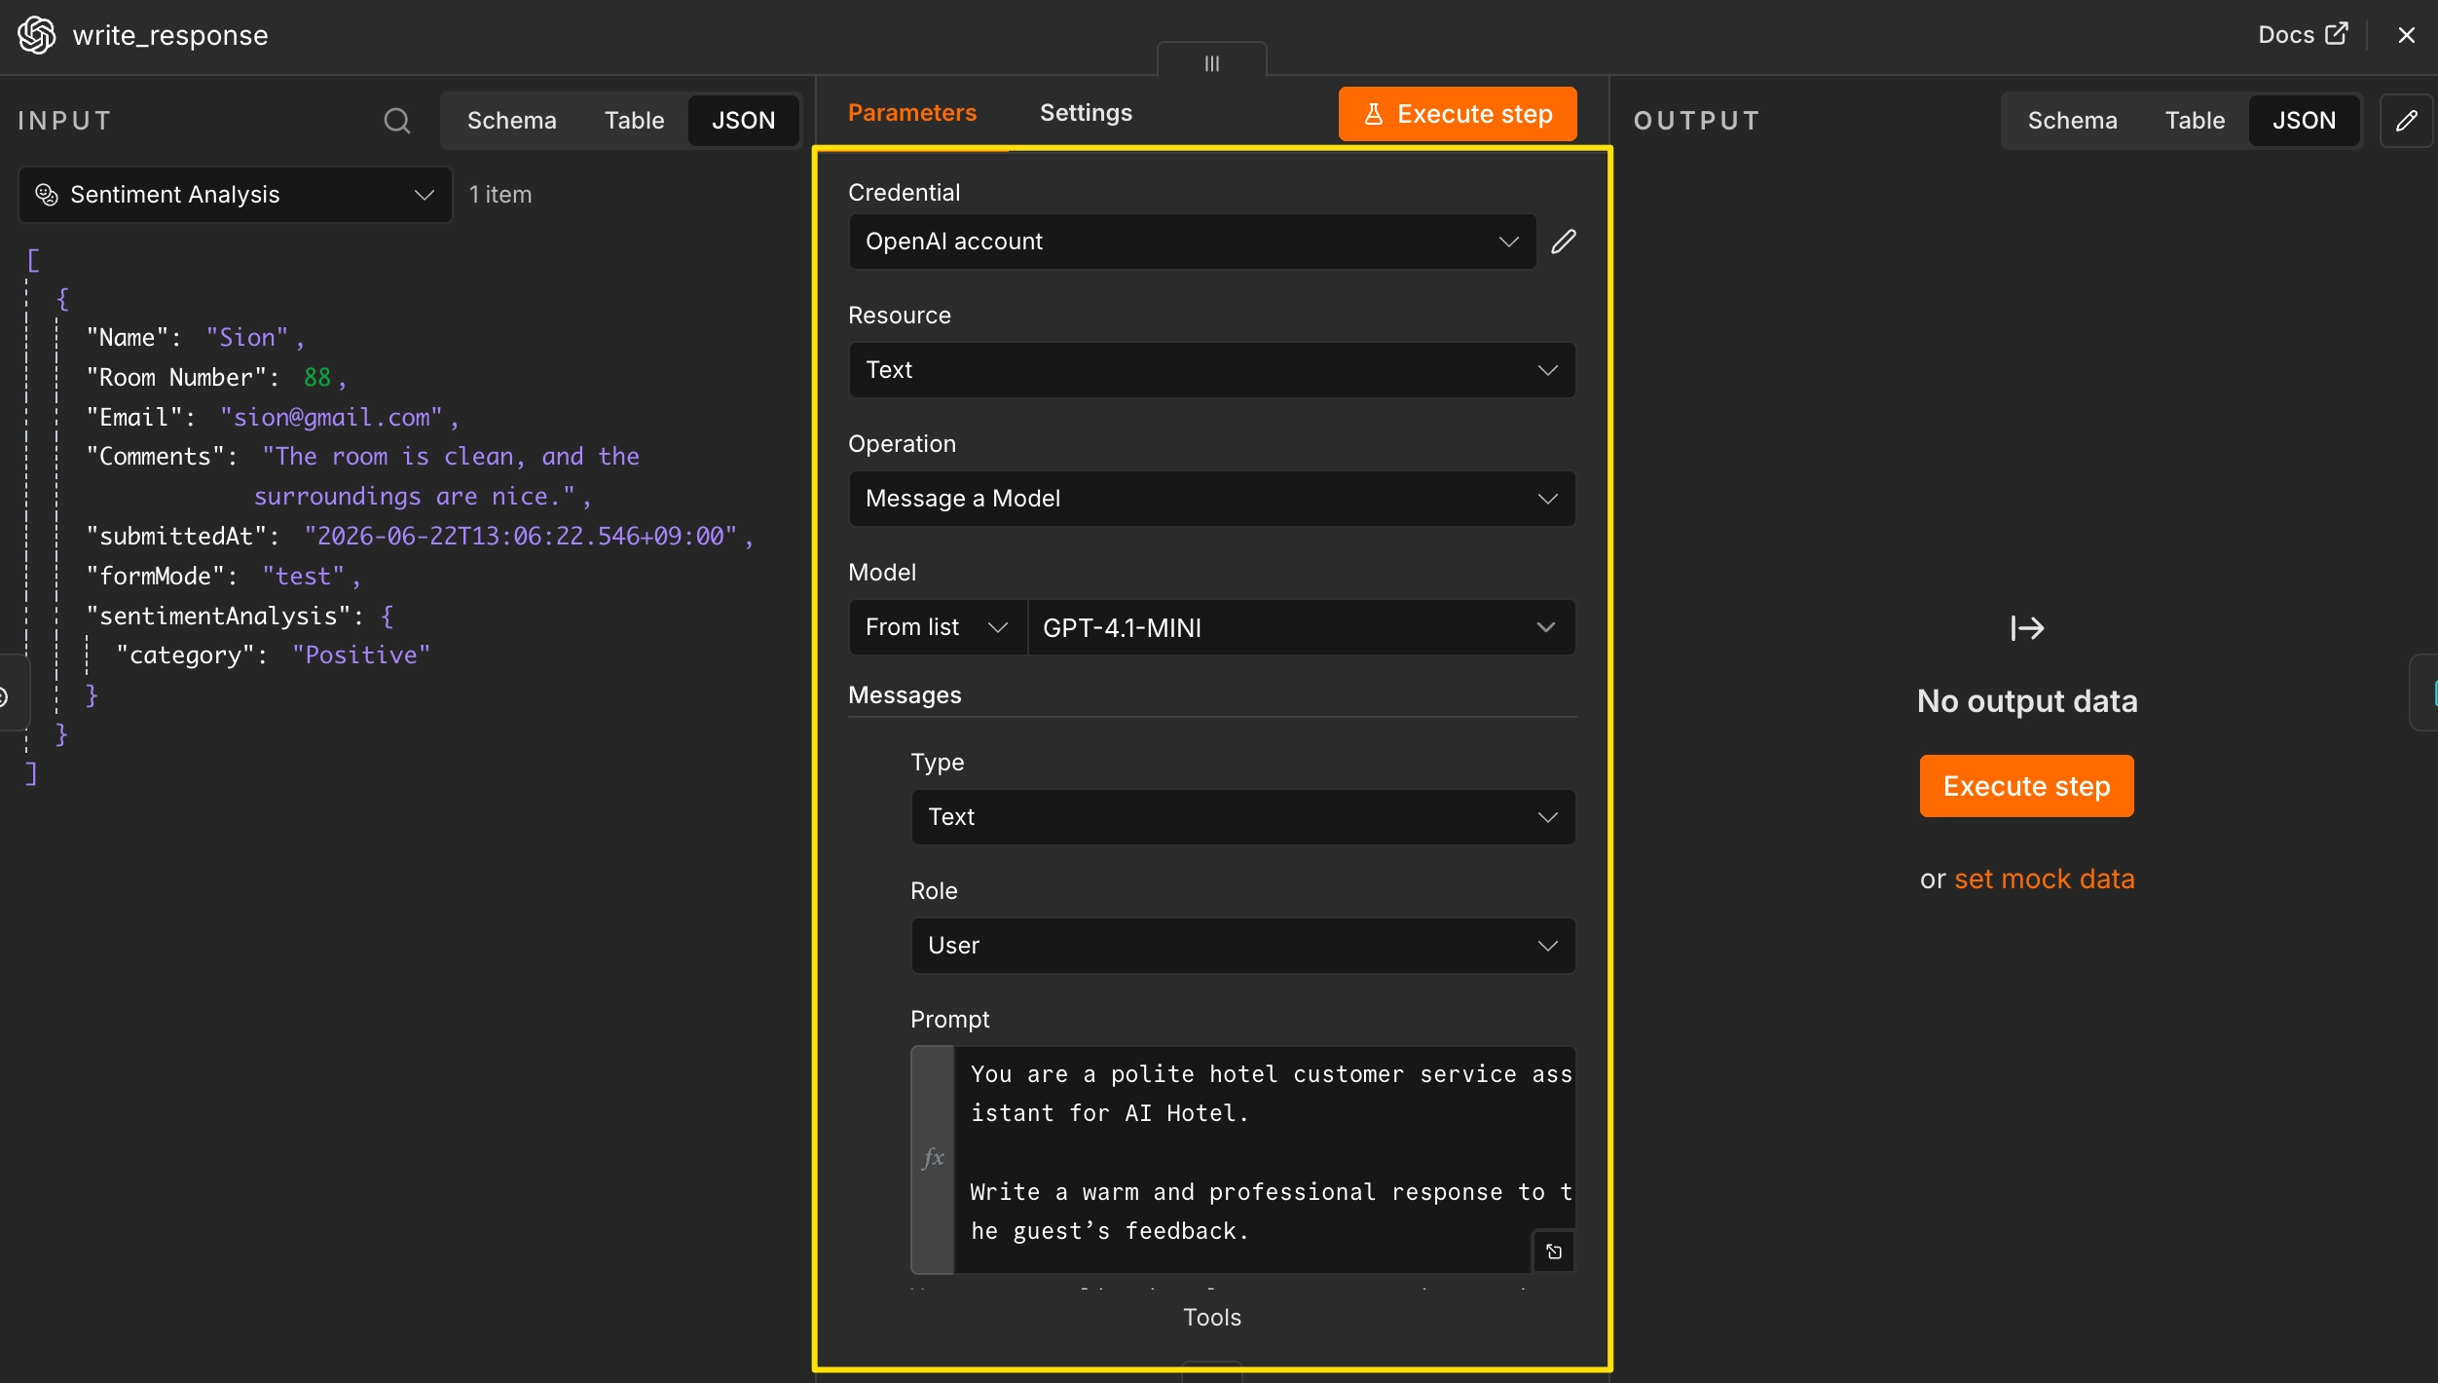Image resolution: width=2438 pixels, height=1383 pixels.
Task: Click the Tools connector label
Action: coord(1212,1318)
